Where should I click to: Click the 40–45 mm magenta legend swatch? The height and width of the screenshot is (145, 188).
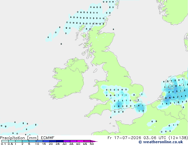tap(80, 141)
